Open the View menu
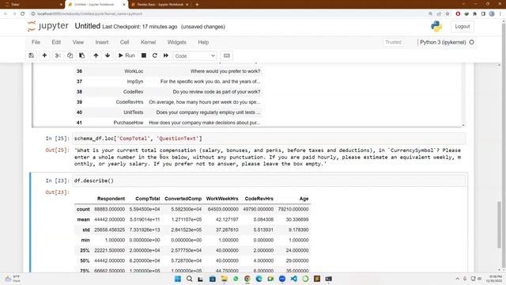This screenshot has height=285, width=506. click(78, 42)
